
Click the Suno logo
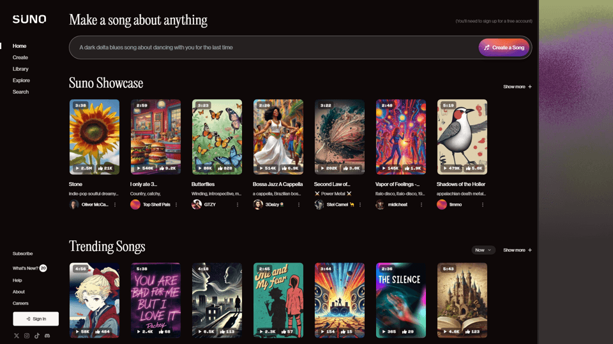[29, 19]
